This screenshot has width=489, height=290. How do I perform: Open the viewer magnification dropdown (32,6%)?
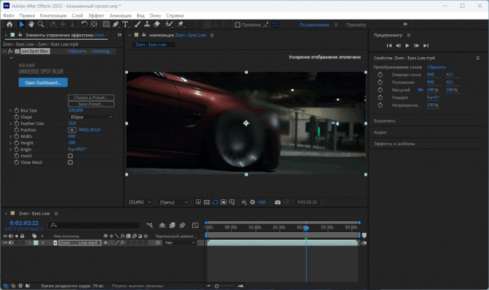140,202
